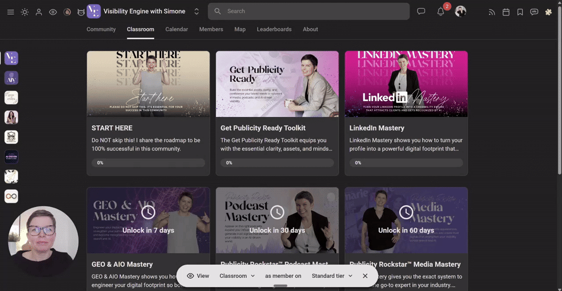The height and width of the screenshot is (291, 562).
Task: Click the Get Publicity Ready progress bar
Action: click(277, 163)
